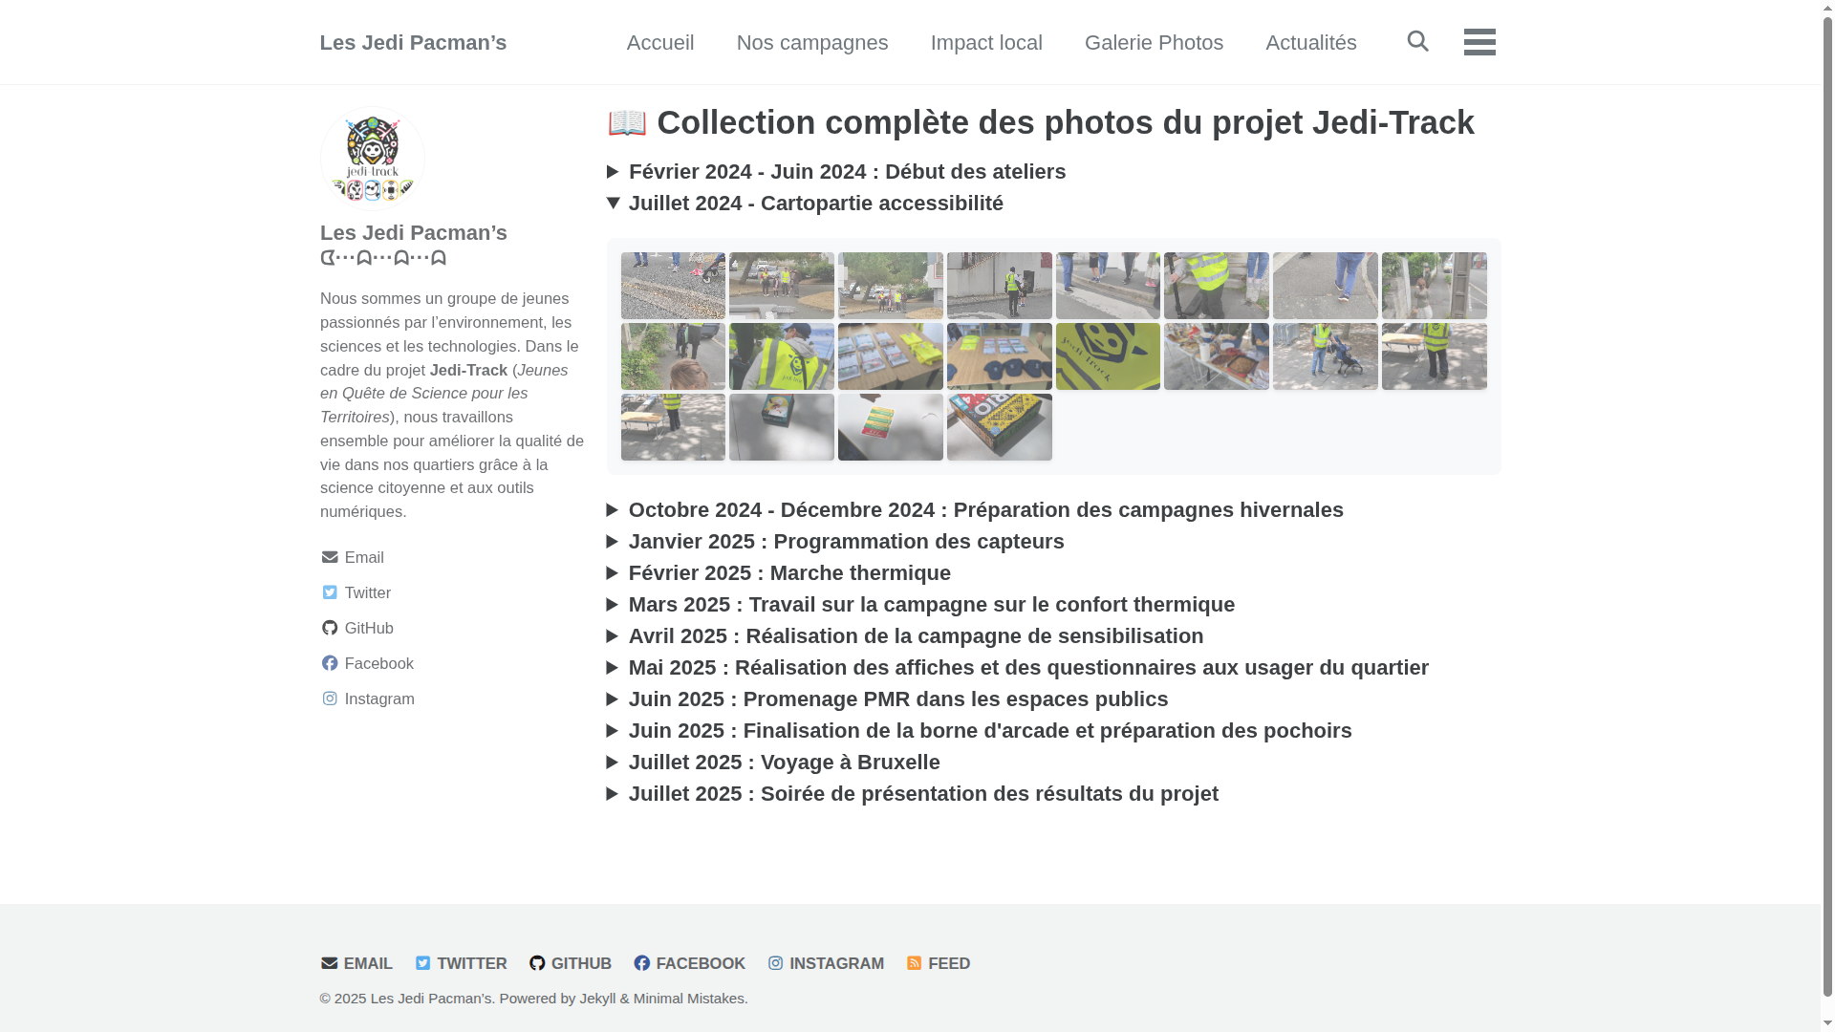Click the search magnifier icon

coord(1417,41)
